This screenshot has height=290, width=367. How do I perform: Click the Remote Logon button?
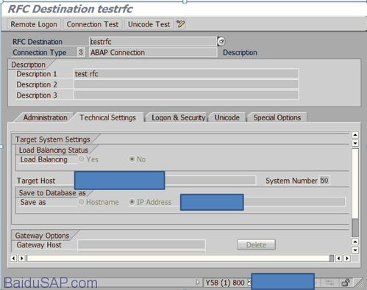tap(34, 24)
